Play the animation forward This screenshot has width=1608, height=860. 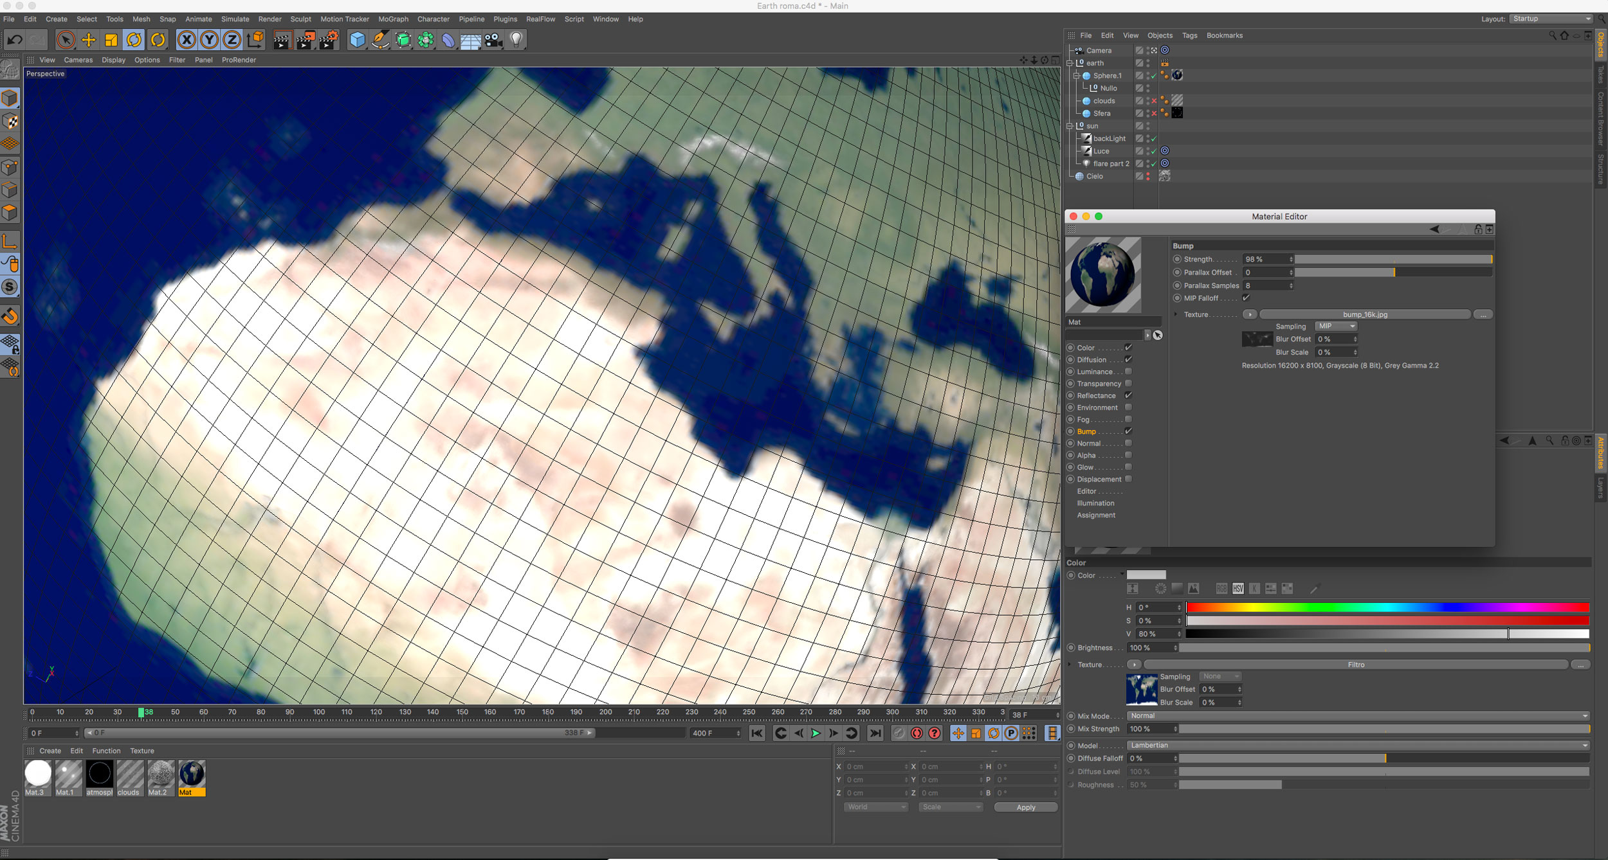pos(816,733)
